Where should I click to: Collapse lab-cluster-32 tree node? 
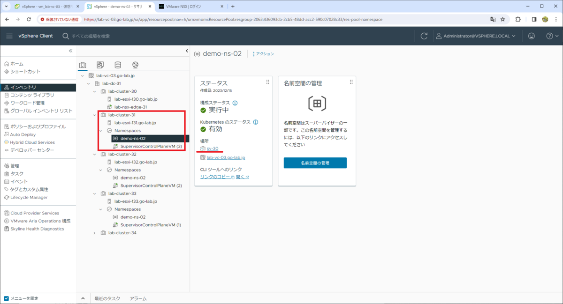pos(95,154)
